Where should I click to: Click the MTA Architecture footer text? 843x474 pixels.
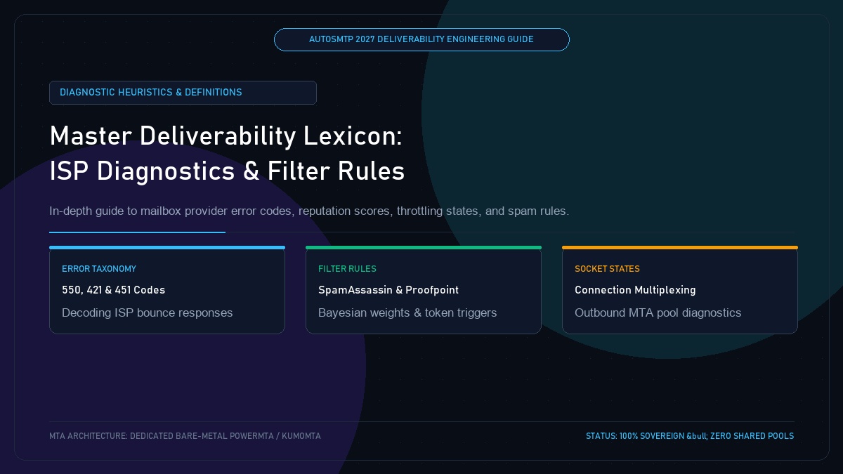(185, 436)
